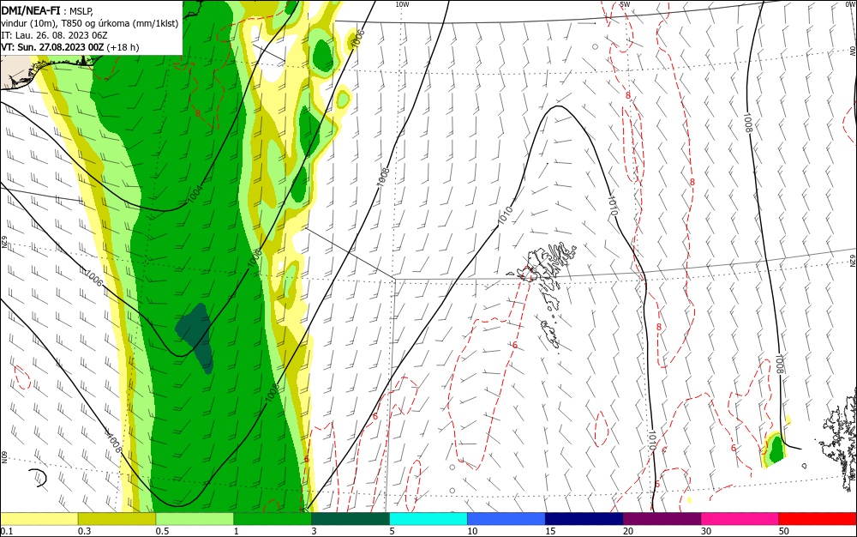The image size is (857, 537).
Task: Click the '5W' longitude label
Action: 625,4
